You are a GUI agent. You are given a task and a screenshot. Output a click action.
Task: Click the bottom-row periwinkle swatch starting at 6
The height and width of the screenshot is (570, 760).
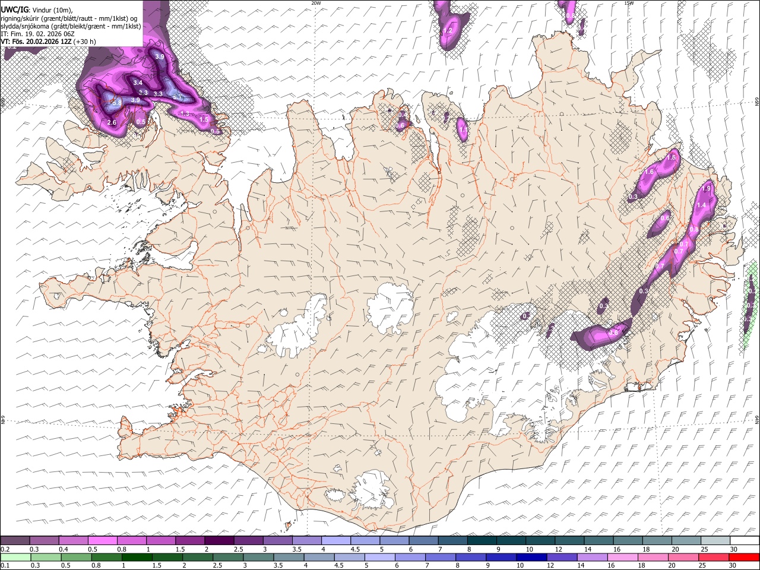(x=410, y=557)
